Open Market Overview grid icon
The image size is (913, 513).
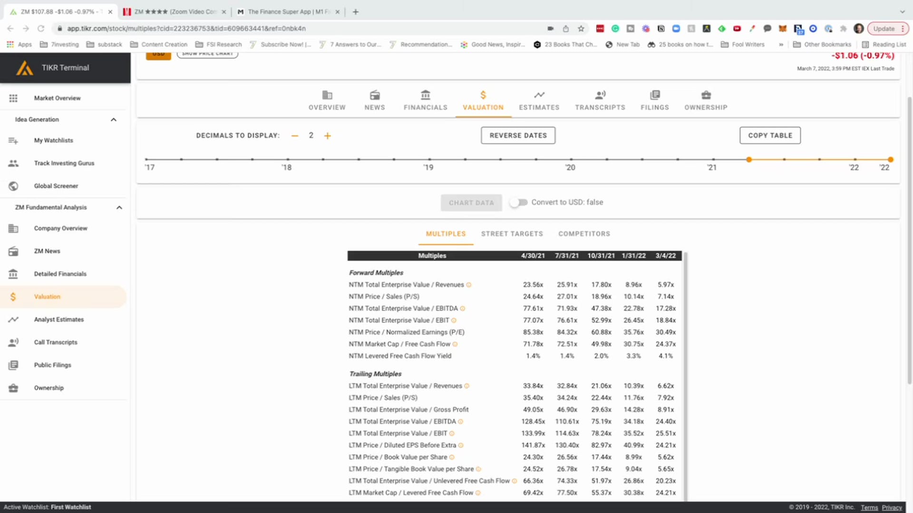click(13, 98)
